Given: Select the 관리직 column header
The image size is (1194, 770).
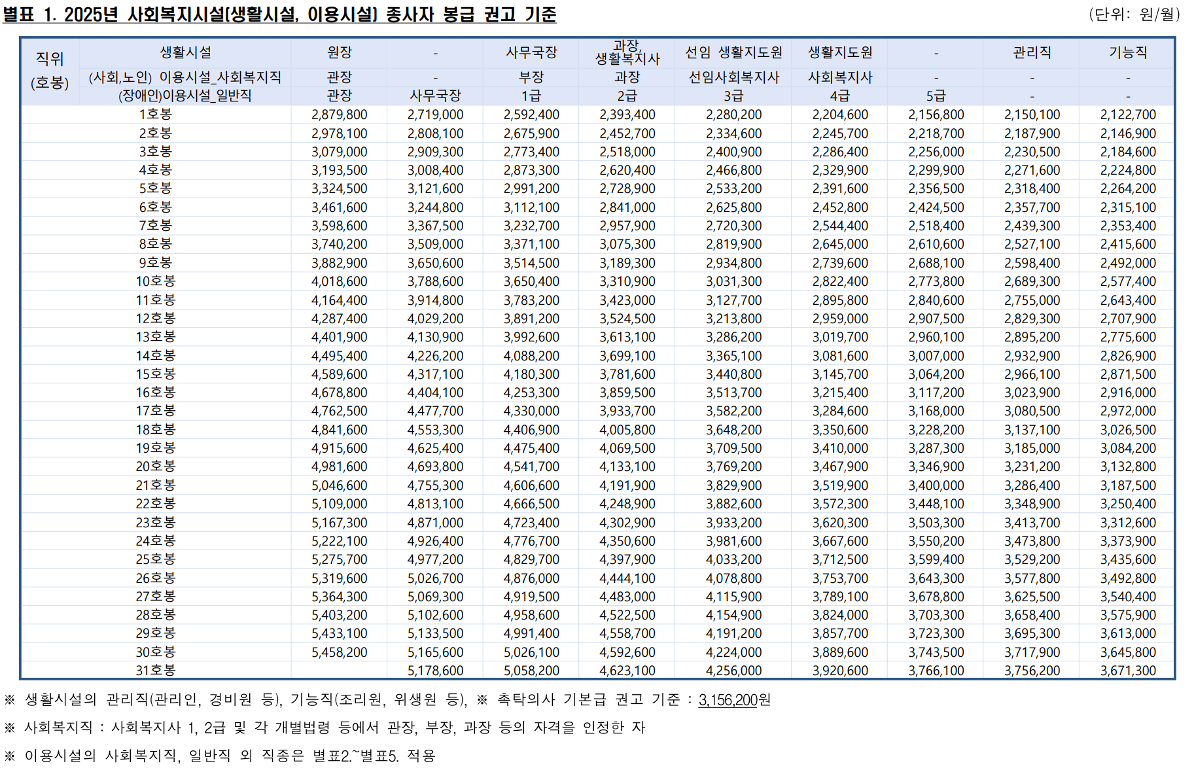Looking at the screenshot, I should click(1032, 54).
